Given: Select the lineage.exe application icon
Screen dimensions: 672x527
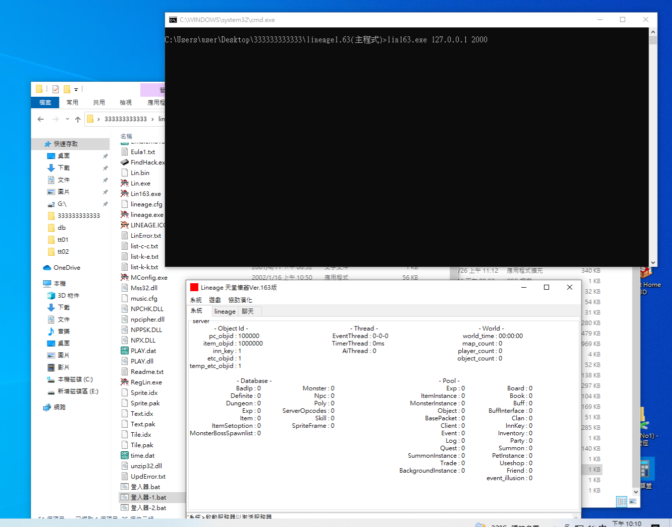Looking at the screenshot, I should coord(125,214).
